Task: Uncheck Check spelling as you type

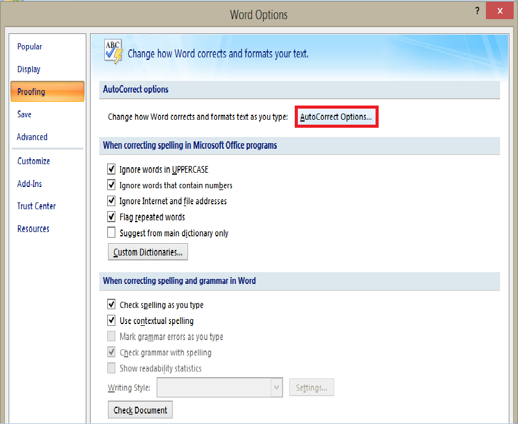Action: pos(112,305)
